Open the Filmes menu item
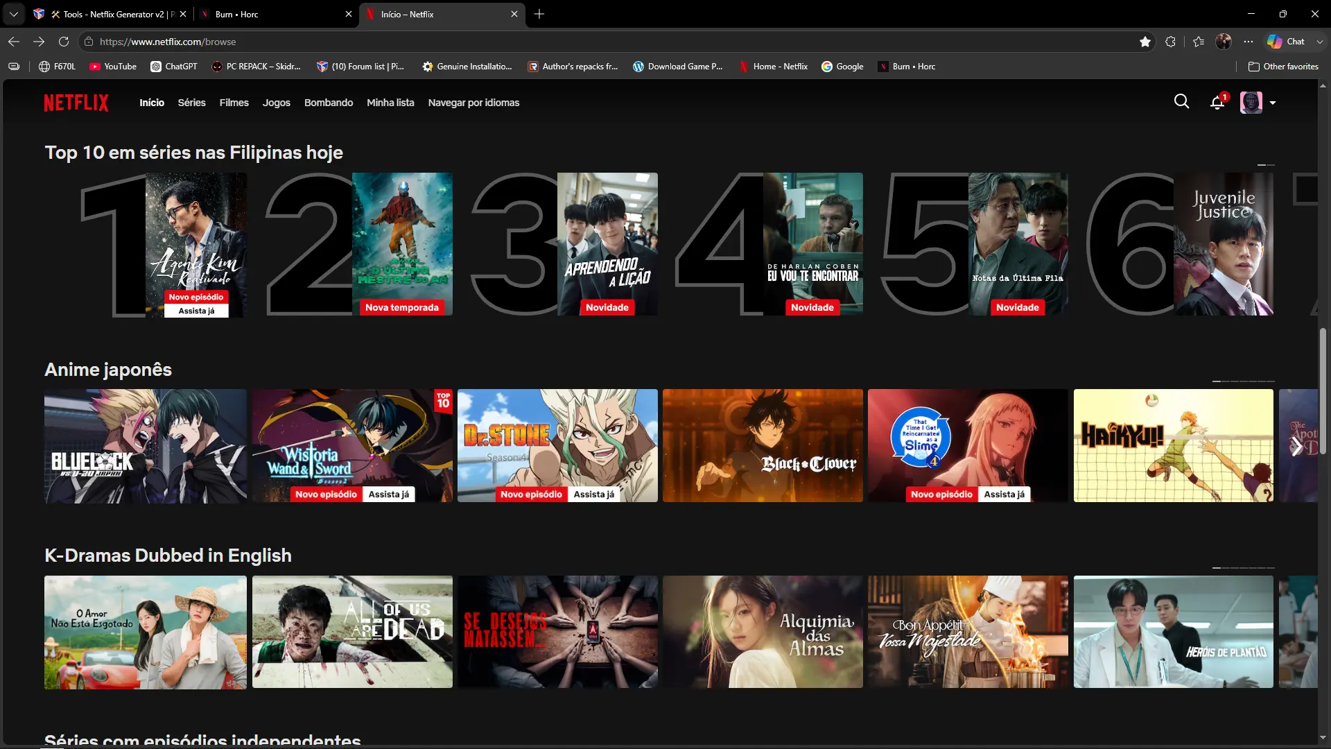 point(234,103)
